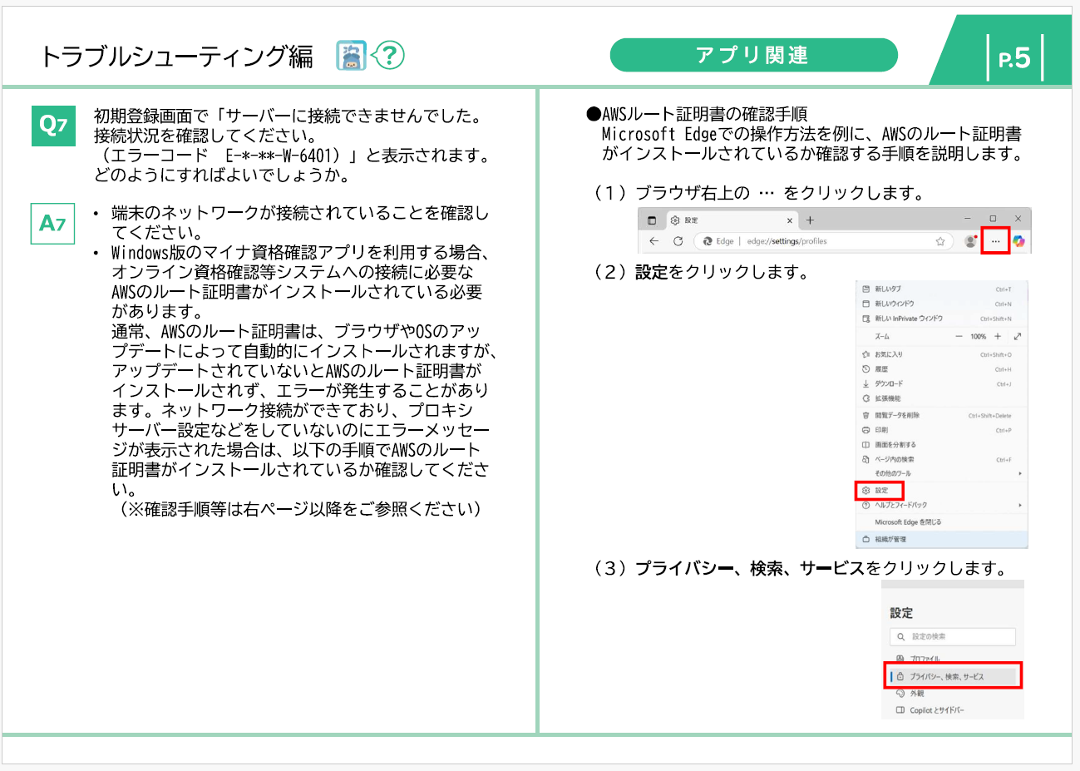Screen dimensions: 1080x771
Task: Select the 設定 browser tab
Action: (732, 220)
